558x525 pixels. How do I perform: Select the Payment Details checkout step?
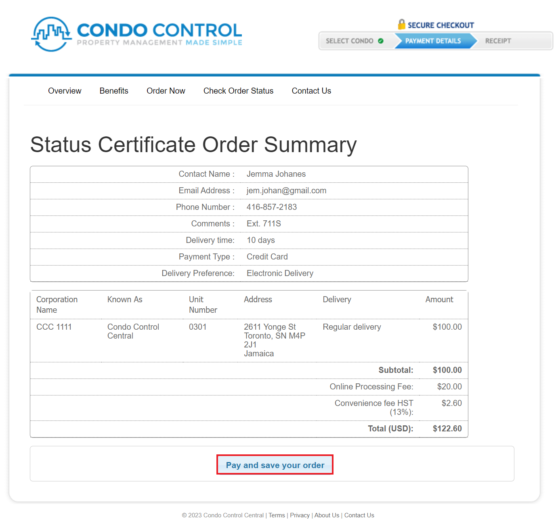433,41
